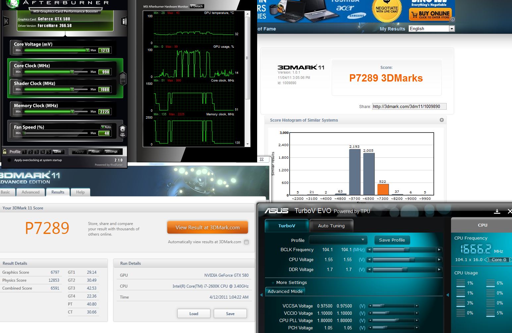The width and height of the screenshot is (512, 333).
Task: Click the Memory Clock slider handle
Action: click(x=73, y=112)
